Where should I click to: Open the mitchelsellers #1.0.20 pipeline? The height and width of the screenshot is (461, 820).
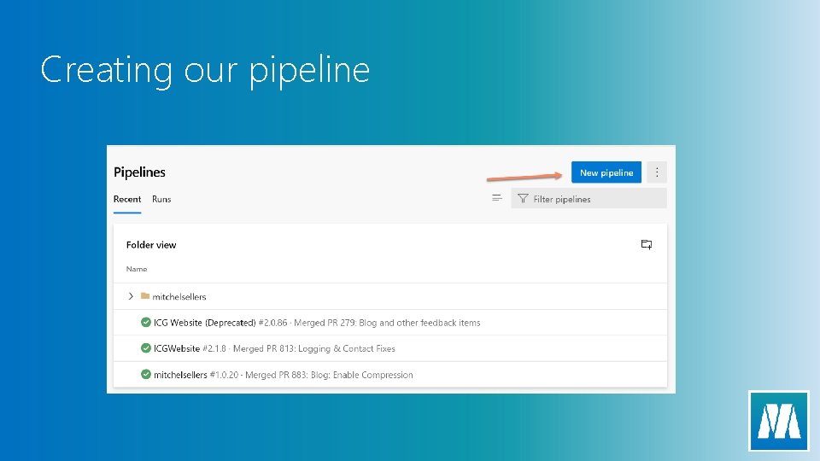click(x=180, y=375)
